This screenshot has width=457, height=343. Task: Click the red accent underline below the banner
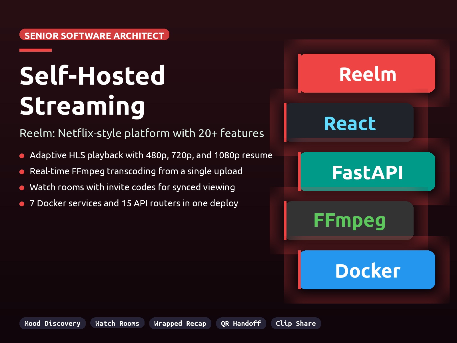35,50
